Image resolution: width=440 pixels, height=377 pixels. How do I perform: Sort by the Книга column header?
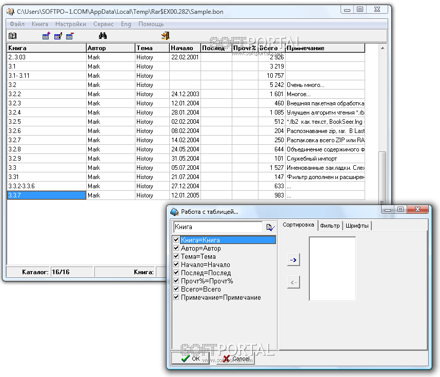click(47, 48)
